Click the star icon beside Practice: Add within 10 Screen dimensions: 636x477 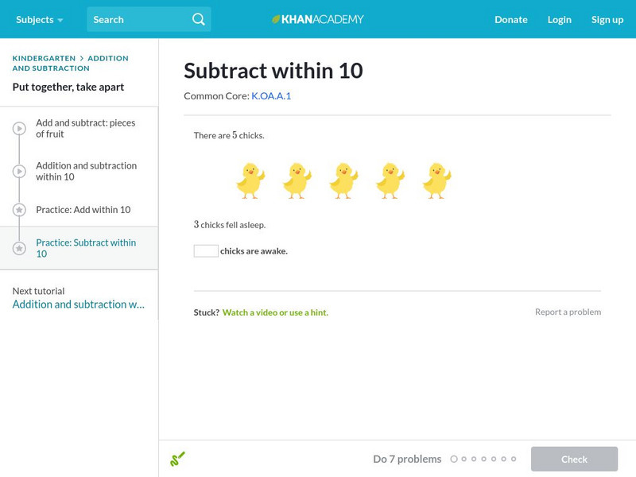(x=19, y=210)
